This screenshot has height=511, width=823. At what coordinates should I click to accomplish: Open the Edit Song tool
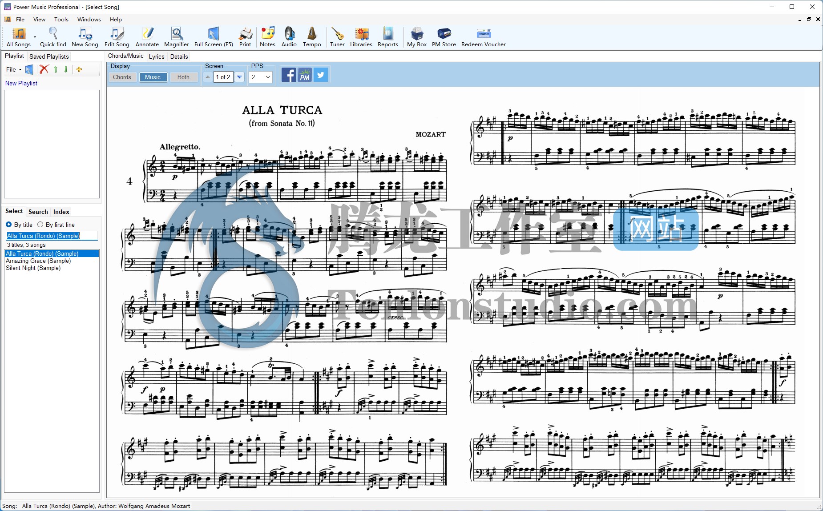[117, 37]
